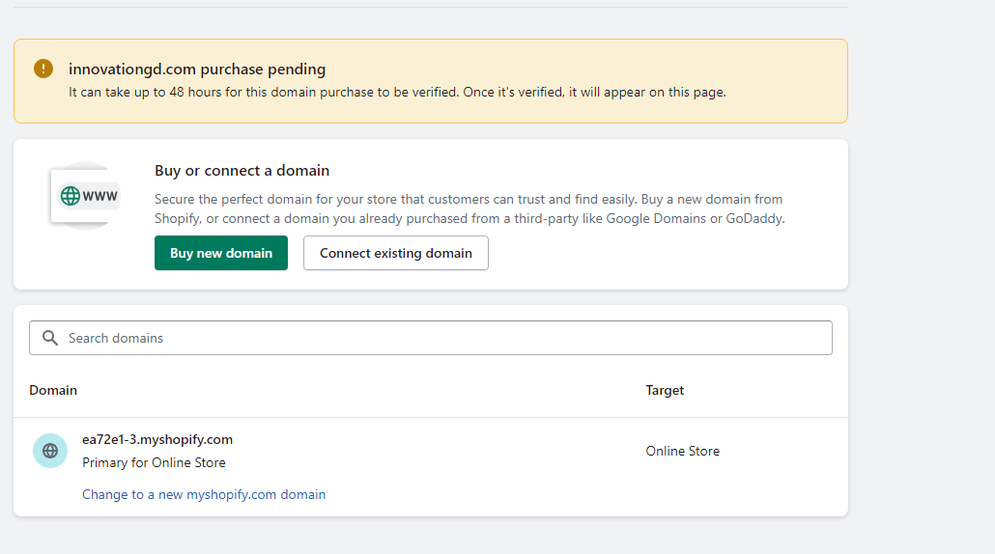
Task: Click globe icon beside myshopify domain
Action: click(50, 451)
